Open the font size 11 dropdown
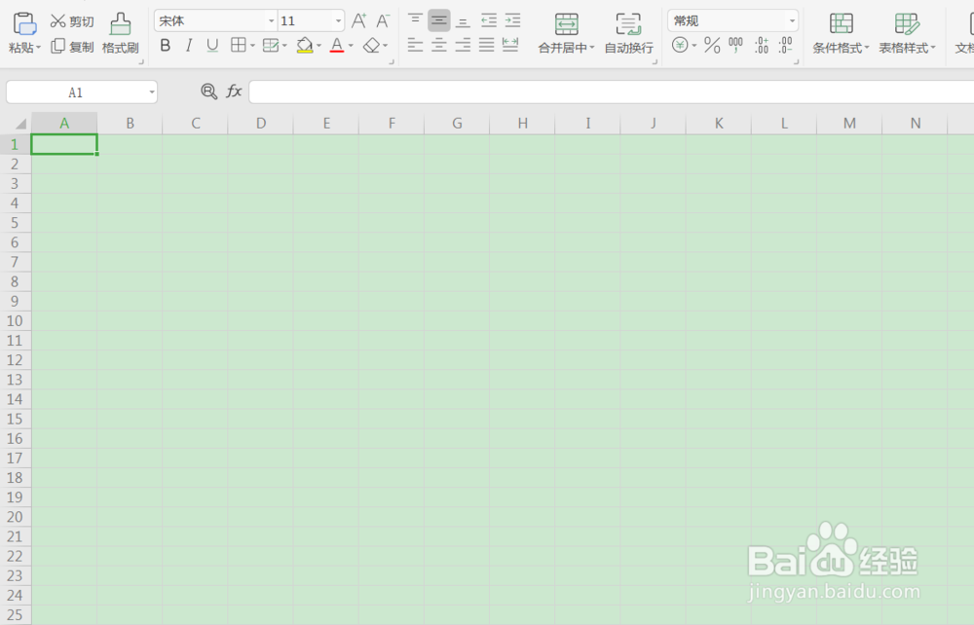Image resolution: width=974 pixels, height=625 pixels. point(339,21)
